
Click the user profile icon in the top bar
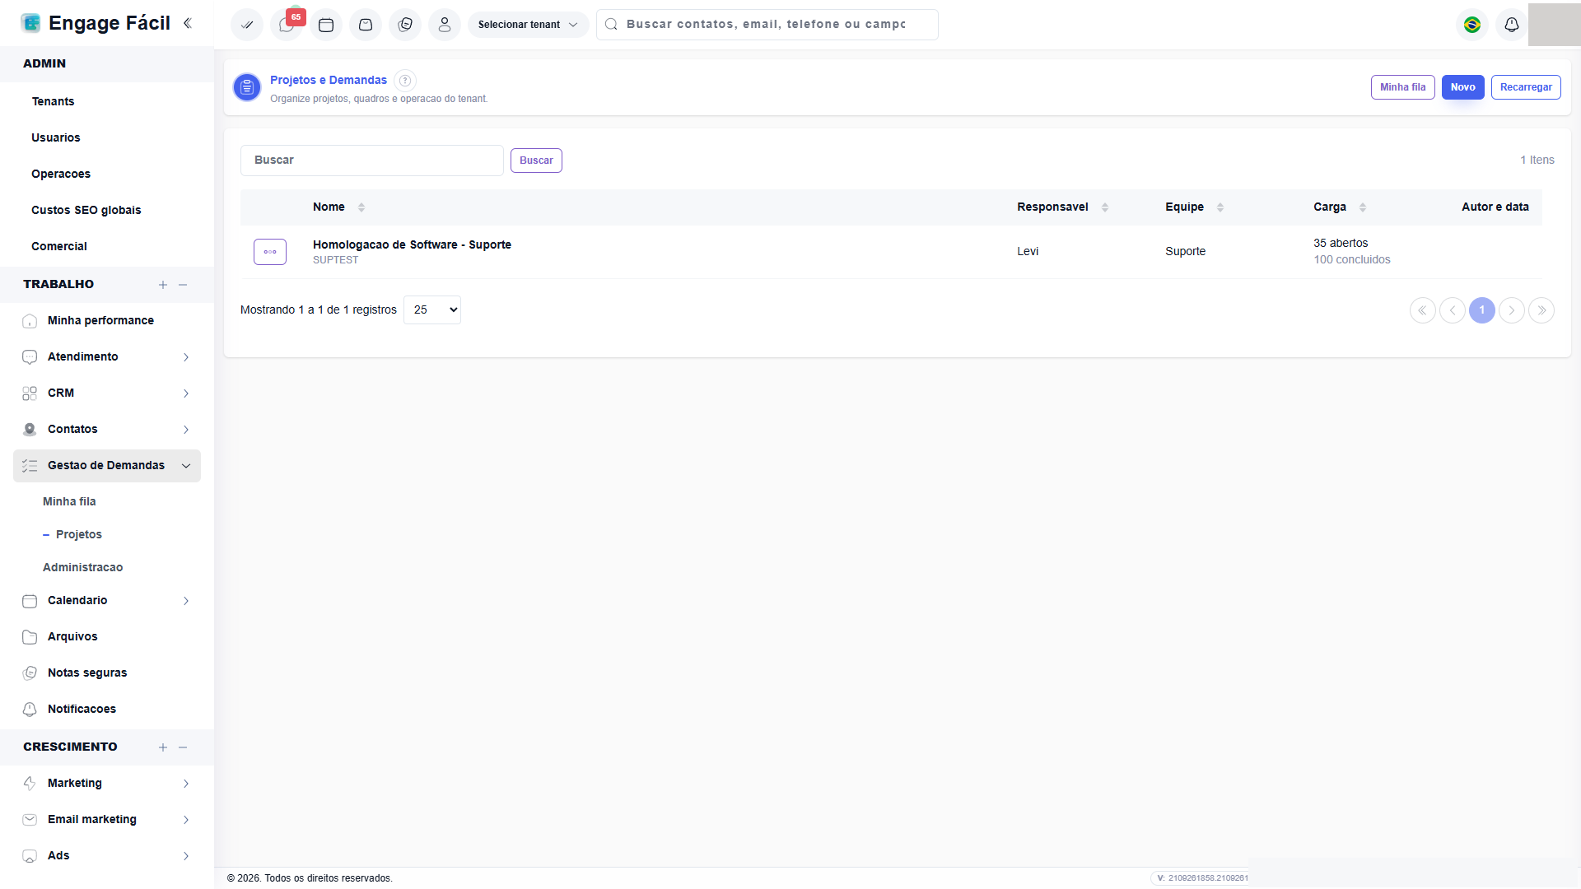445,25
